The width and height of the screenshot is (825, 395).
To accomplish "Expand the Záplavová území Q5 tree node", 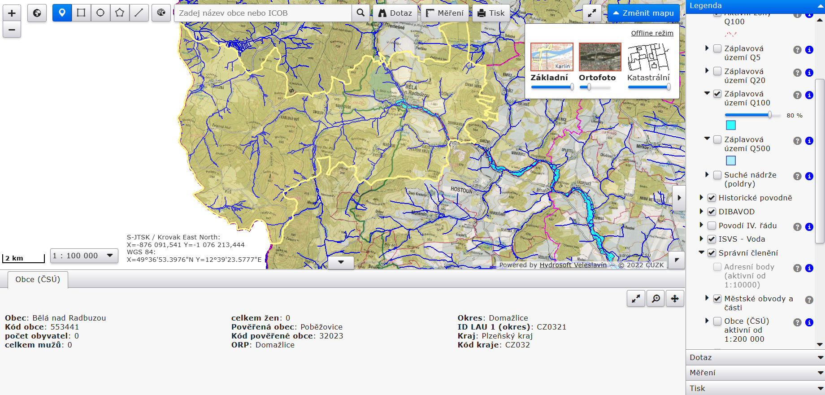I will point(707,48).
